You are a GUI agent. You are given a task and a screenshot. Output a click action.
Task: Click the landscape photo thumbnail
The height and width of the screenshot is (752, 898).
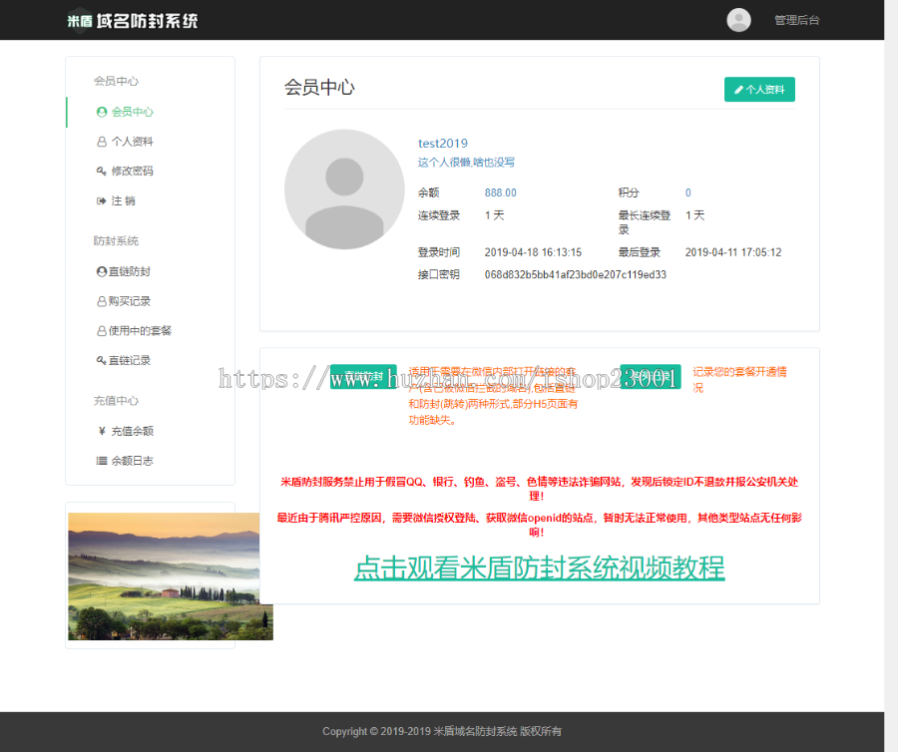pos(170,576)
